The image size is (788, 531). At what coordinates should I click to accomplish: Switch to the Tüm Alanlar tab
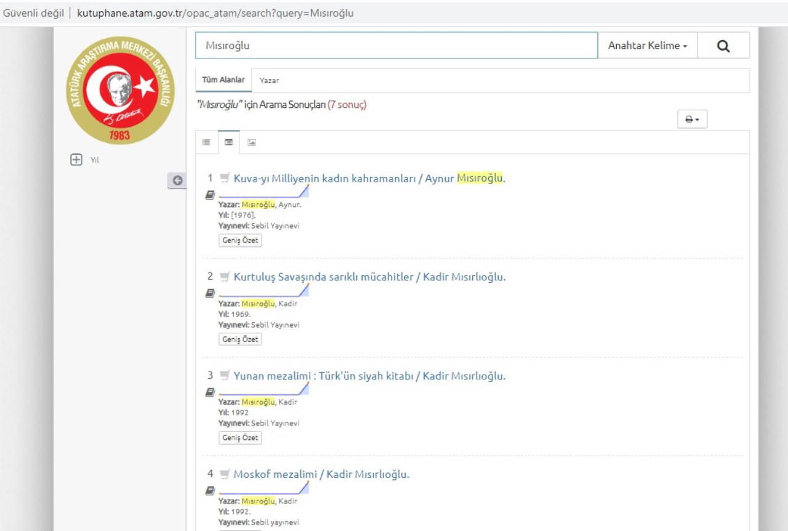(x=223, y=80)
